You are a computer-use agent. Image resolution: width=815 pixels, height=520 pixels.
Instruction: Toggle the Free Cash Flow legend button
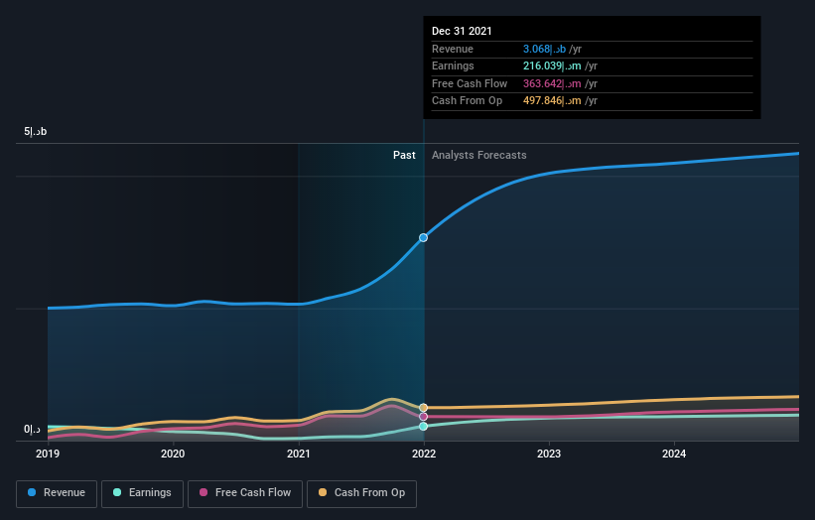(x=245, y=493)
